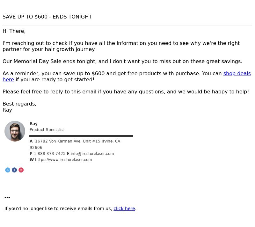Click the "Product Specialist" job title
The image size is (255, 227).
[x=47, y=129]
